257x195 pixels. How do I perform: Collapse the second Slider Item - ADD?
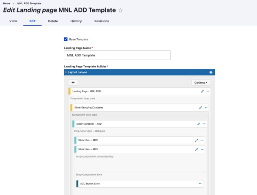pyautogui.click(x=196, y=149)
